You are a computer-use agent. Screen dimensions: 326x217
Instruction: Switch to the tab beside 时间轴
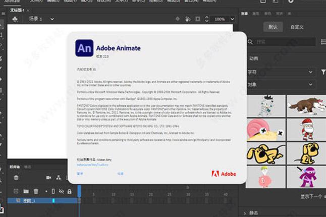pyautogui.click(x=28, y=167)
